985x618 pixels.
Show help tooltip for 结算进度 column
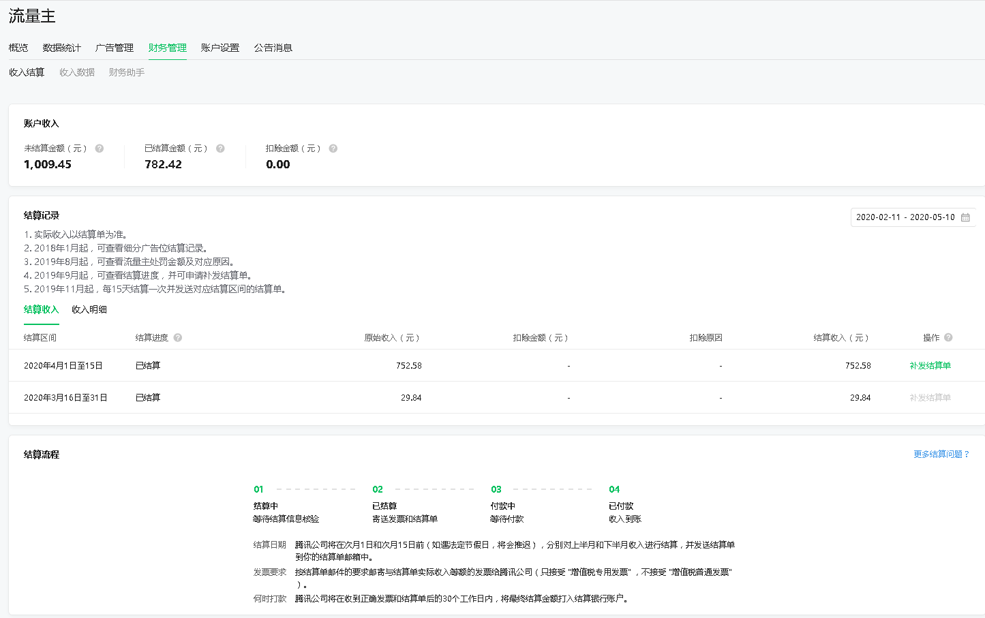coord(178,338)
